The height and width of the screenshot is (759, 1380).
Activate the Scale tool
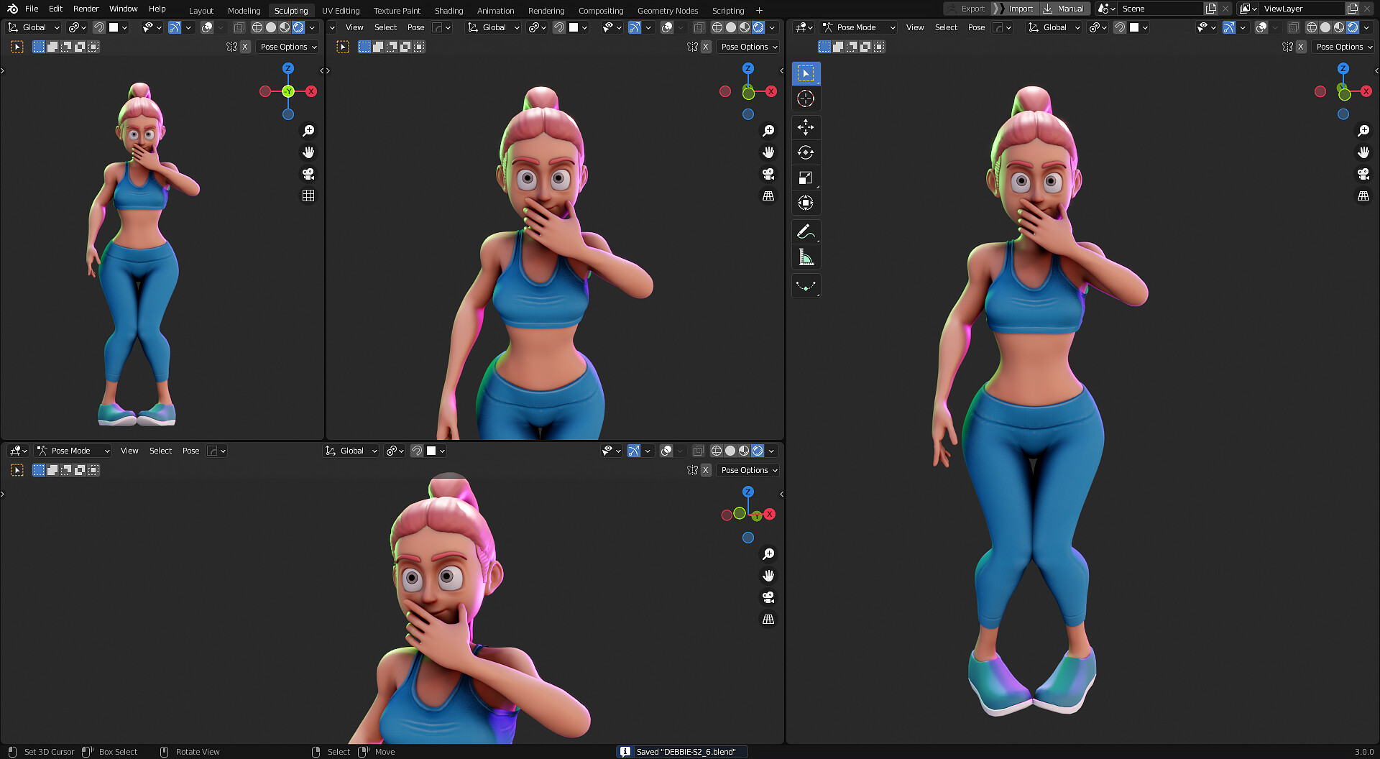point(806,178)
